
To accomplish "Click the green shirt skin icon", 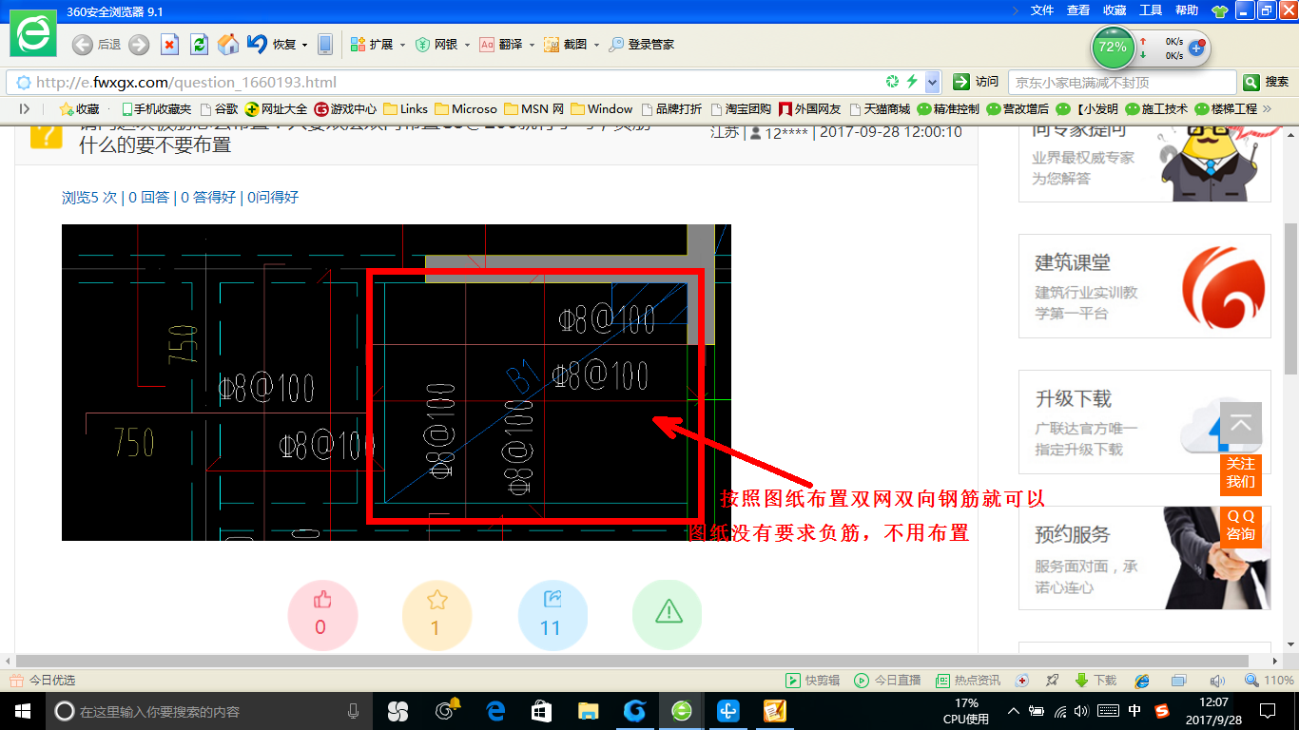I will (1219, 11).
